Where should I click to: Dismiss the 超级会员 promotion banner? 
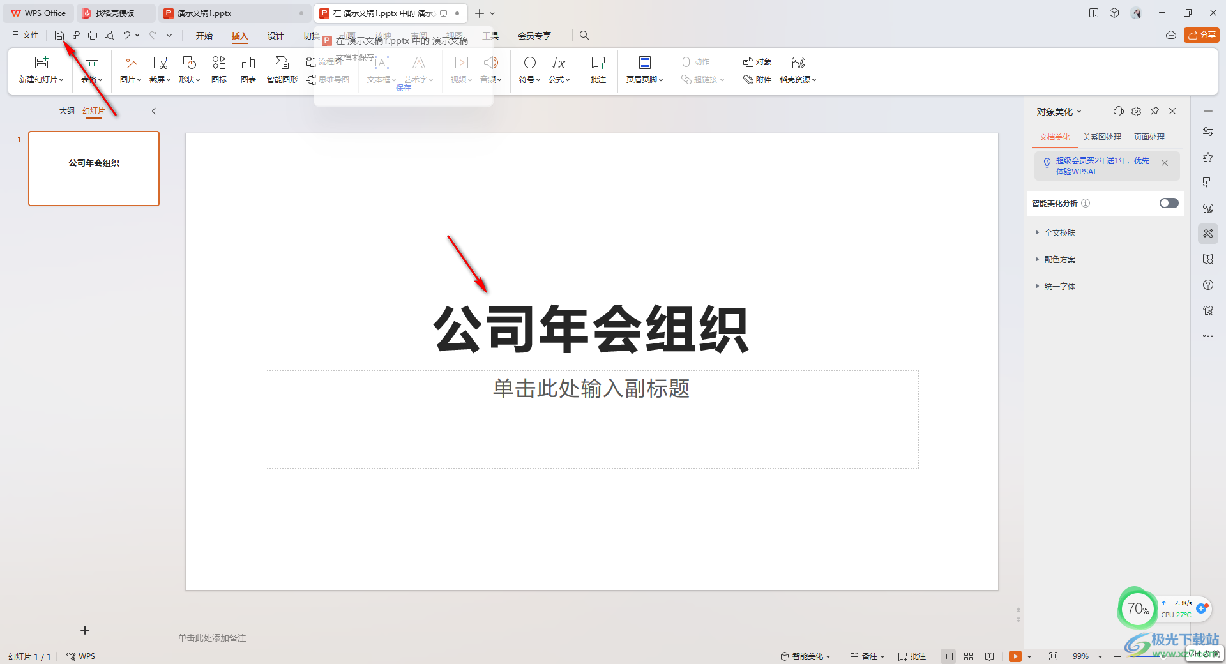pyautogui.click(x=1165, y=163)
